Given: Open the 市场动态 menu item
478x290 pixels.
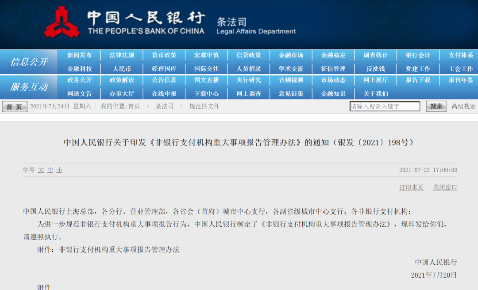Looking at the screenshot, I should (333, 80).
